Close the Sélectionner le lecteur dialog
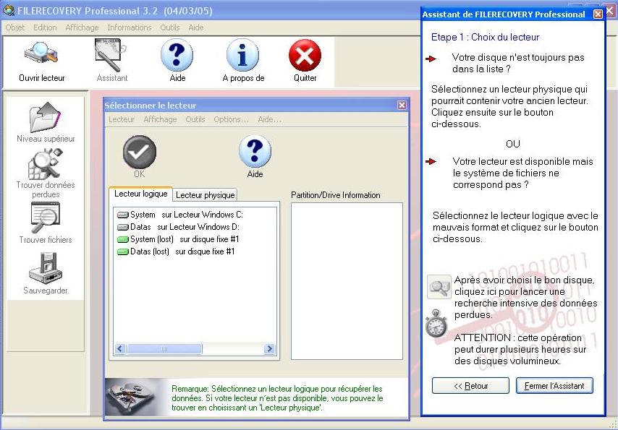The image size is (618, 430). pos(402,106)
